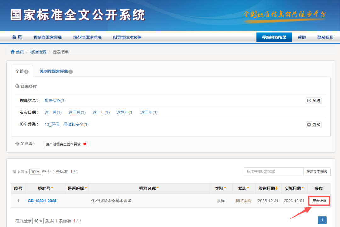Image resolution: width=340 pixels, height=227 pixels.
Task: Switch to the 强制性国家标准 results tab
Action: pos(53,71)
